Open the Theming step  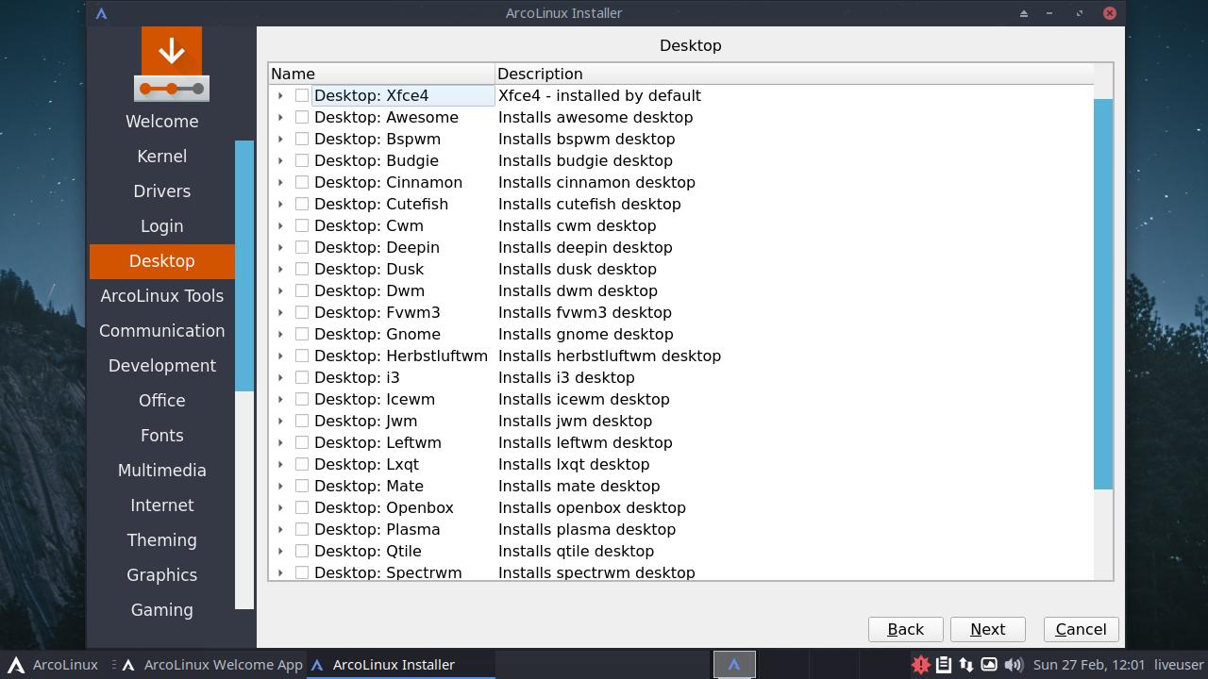162,540
